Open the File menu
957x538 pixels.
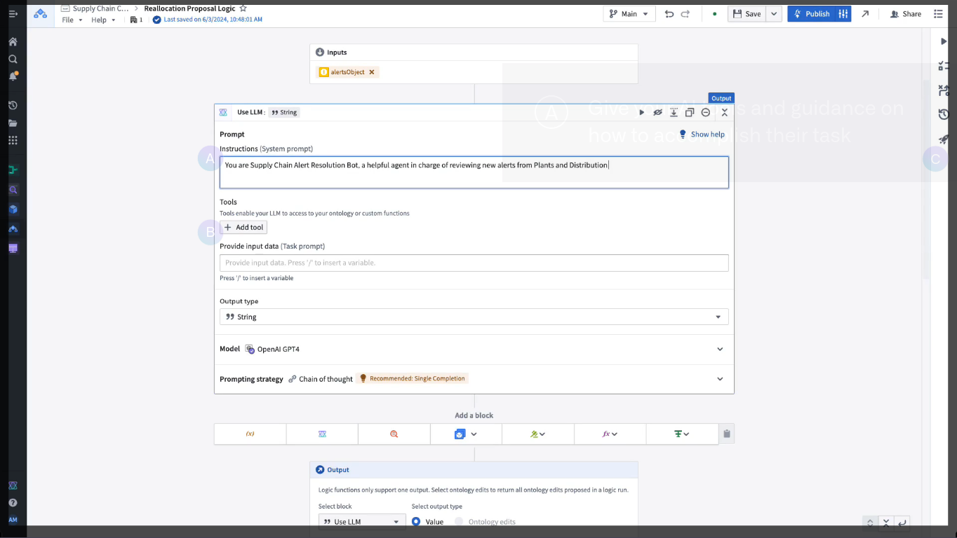point(72,20)
